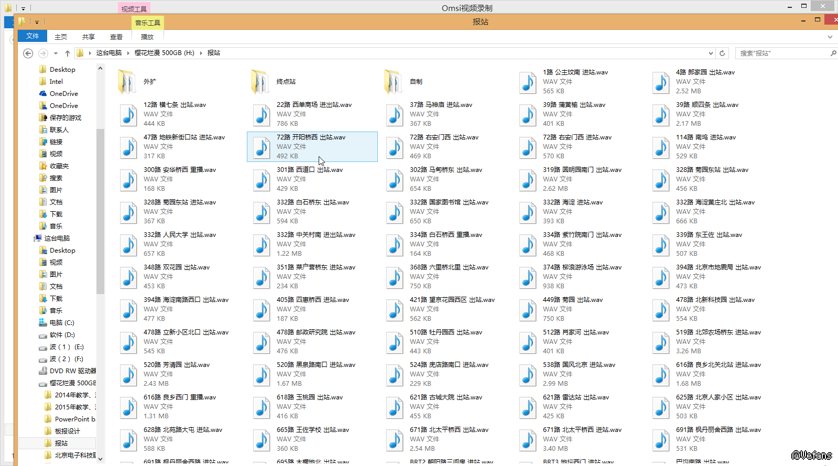The height and width of the screenshot is (466, 838).
Task: Select audio icon of 302路 马甸桥东 出站.wav
Action: [395, 179]
